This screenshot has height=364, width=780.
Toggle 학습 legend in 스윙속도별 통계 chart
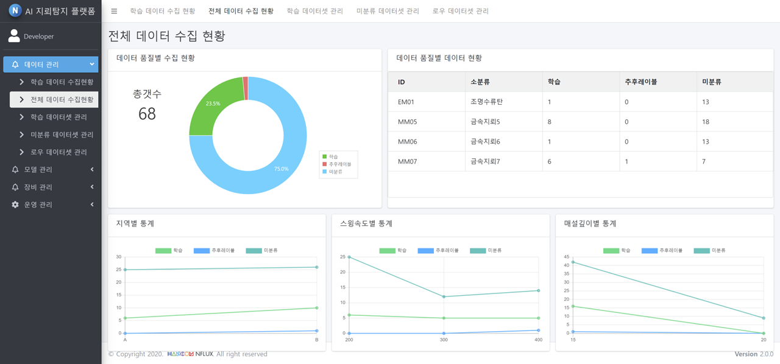392,251
